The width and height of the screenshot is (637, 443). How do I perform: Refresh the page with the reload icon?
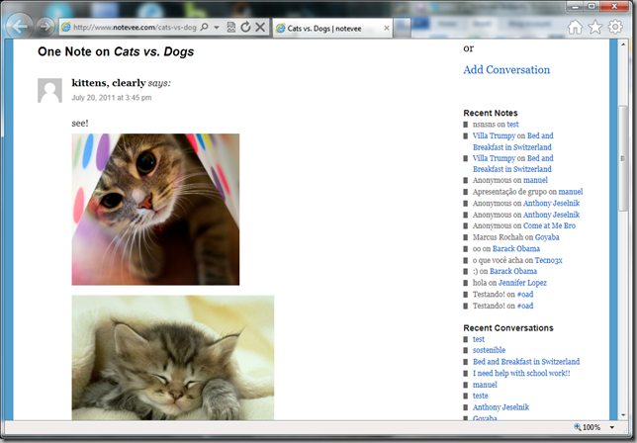coord(245,28)
